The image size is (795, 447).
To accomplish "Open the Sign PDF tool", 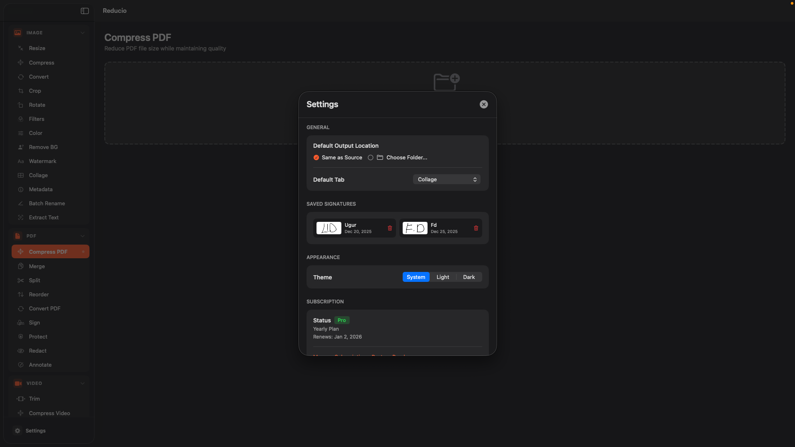I will click(x=34, y=322).
